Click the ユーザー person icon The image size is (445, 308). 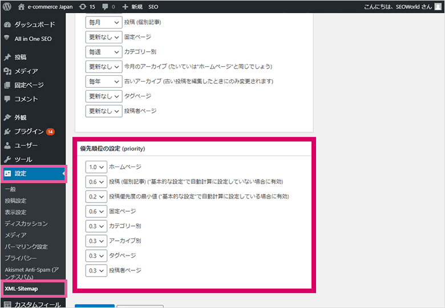(x=7, y=145)
